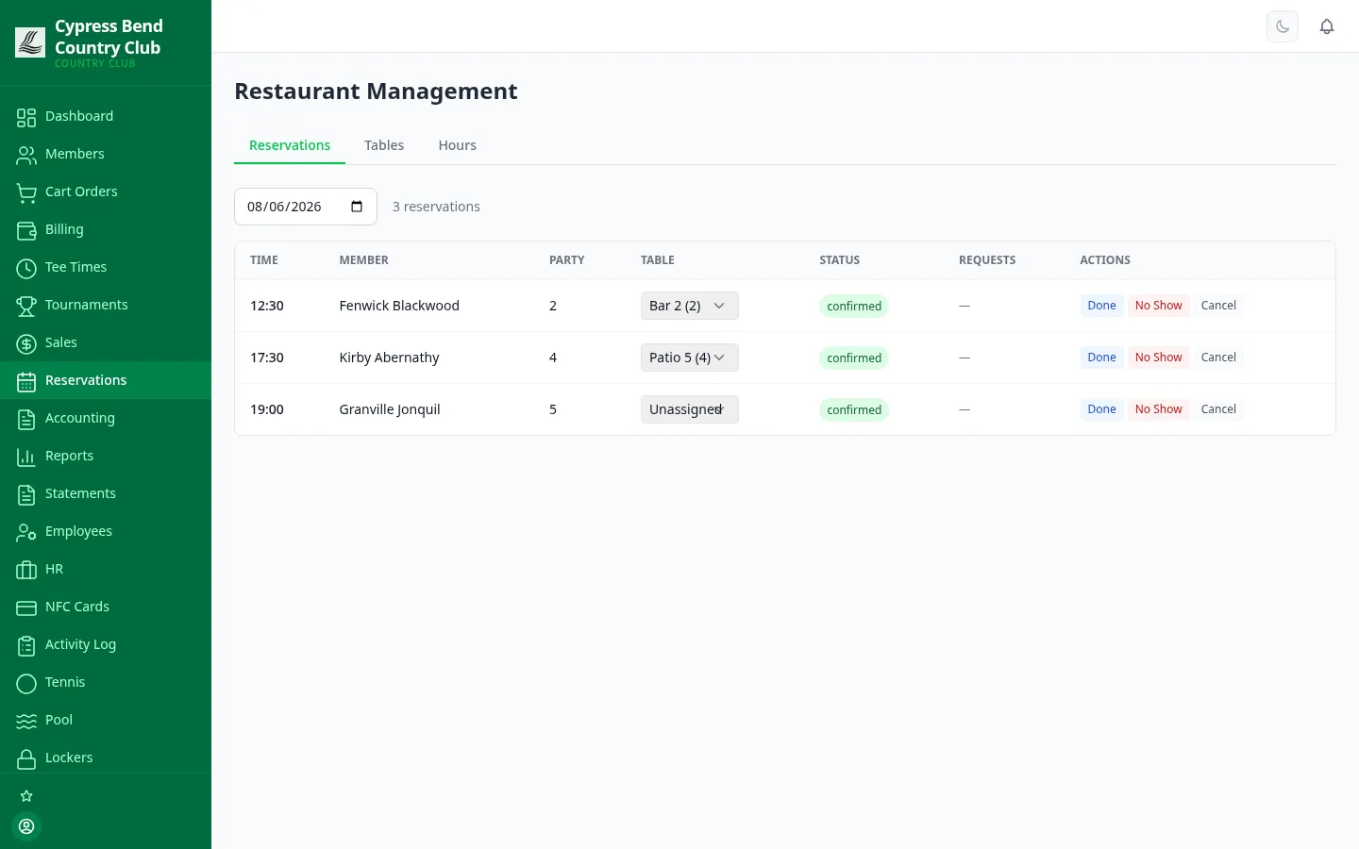Open the Pool waves icon
Image resolution: width=1359 pixels, height=849 pixels.
pos(26,721)
